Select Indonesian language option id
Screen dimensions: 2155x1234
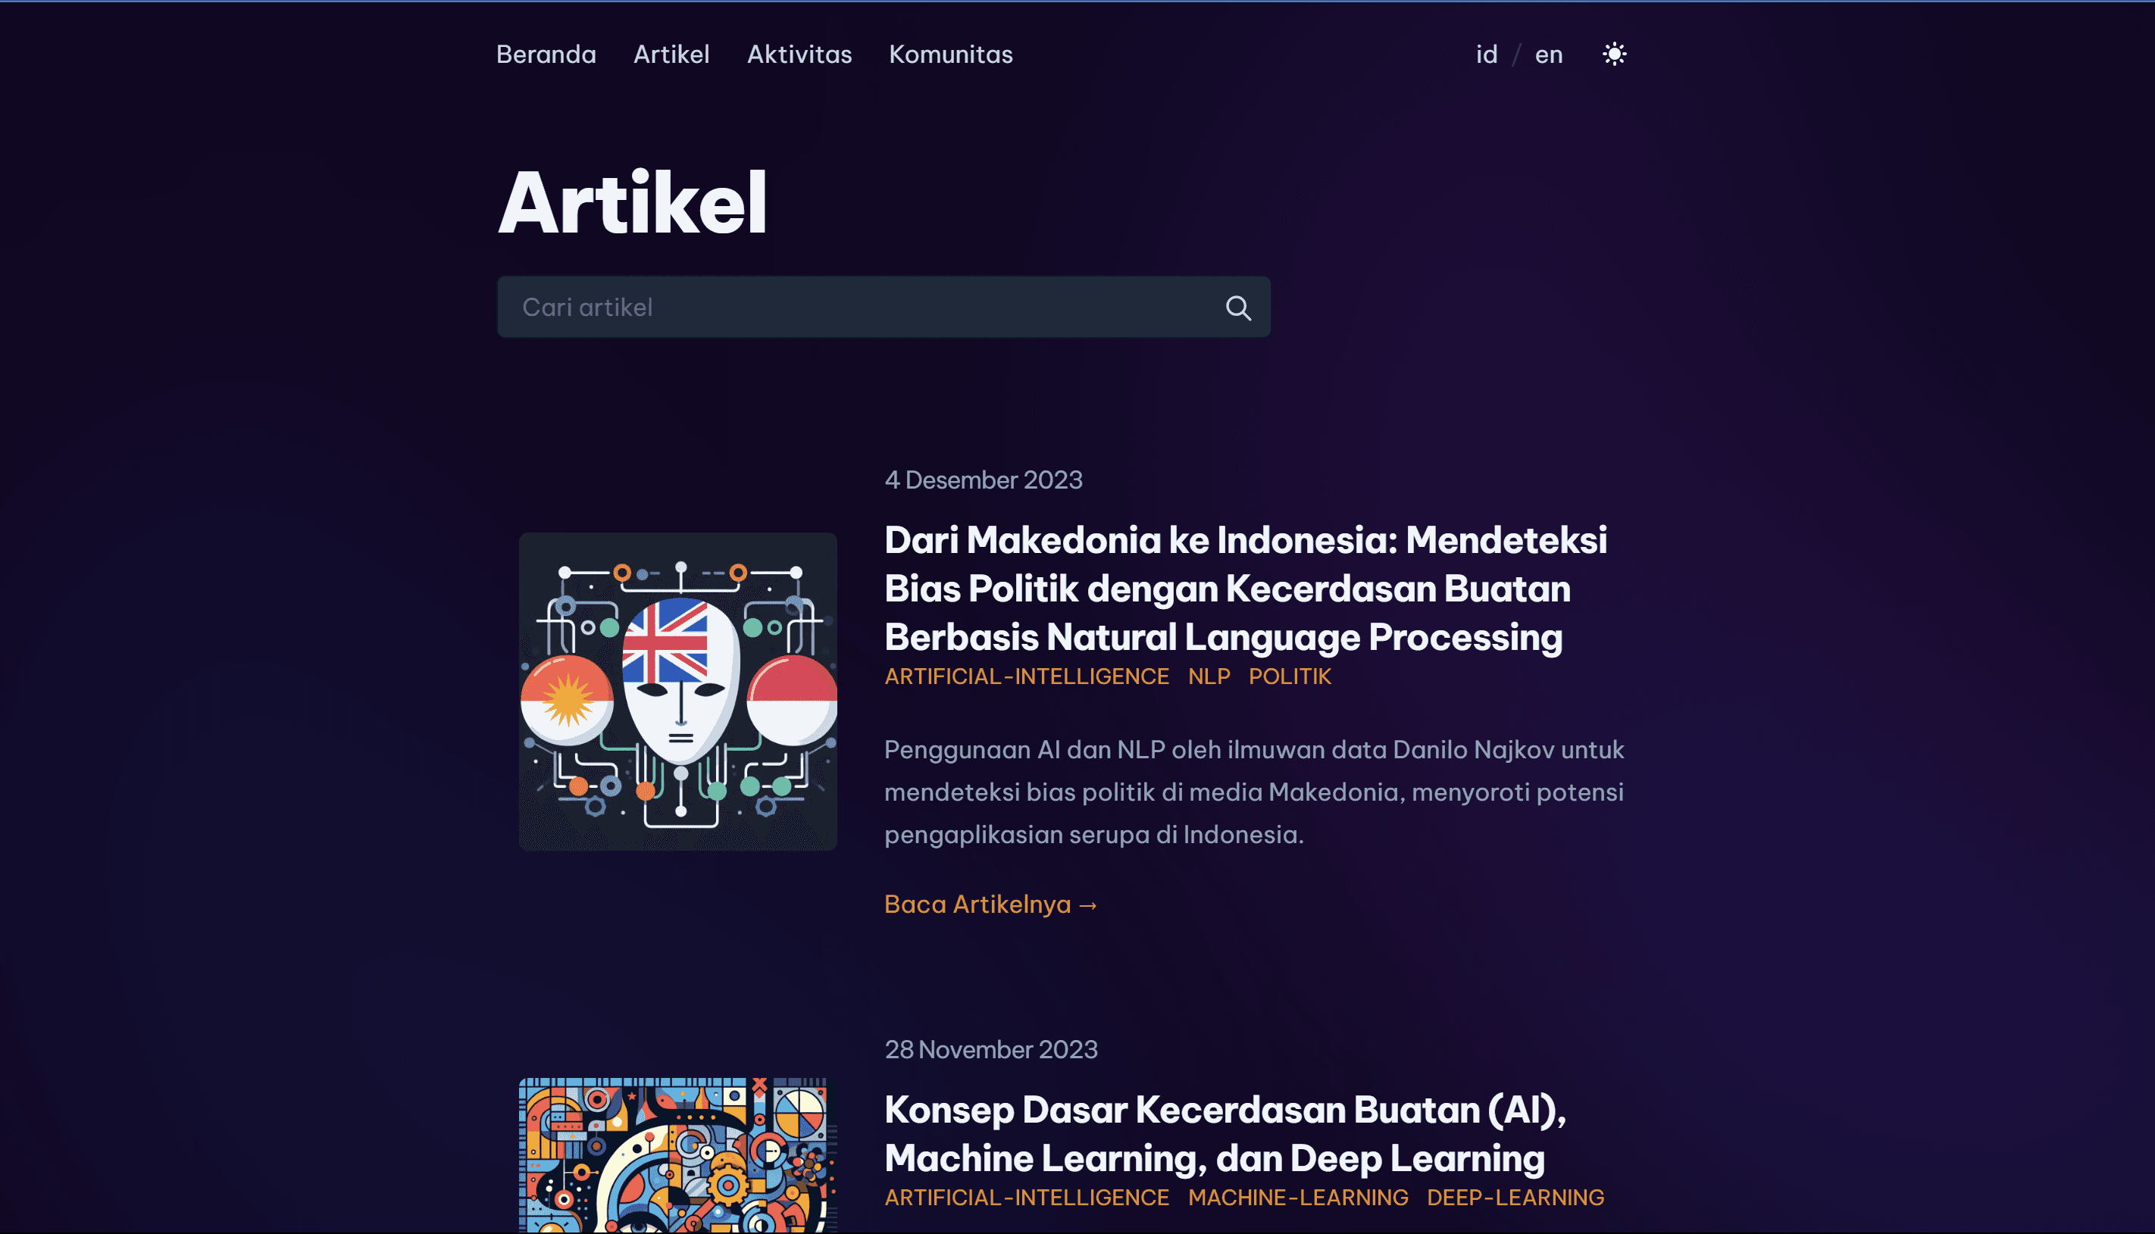click(1486, 55)
